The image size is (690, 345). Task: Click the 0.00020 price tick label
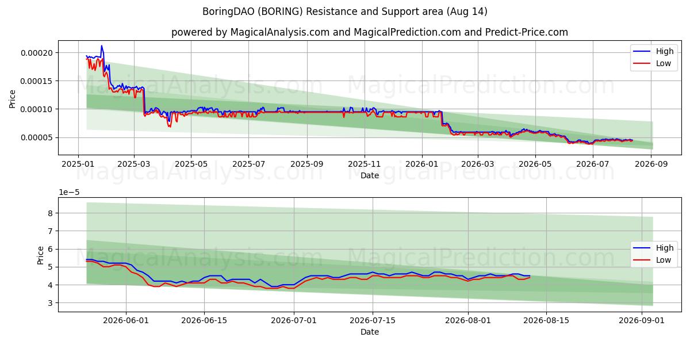[x=36, y=53]
